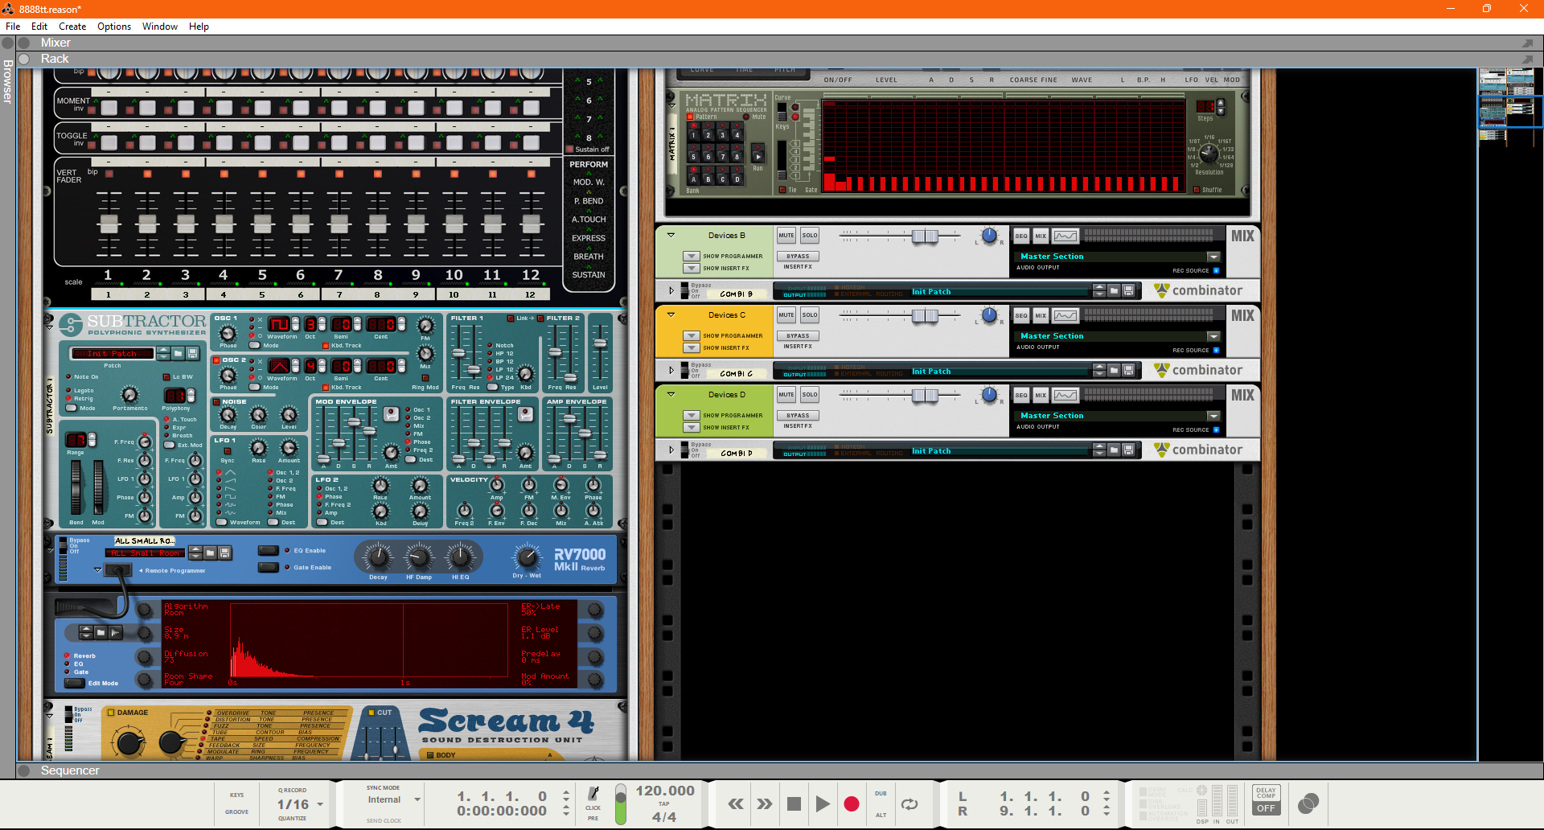The height and width of the screenshot is (830, 1544).
Task: Solo the Devices D mix channel
Action: click(809, 395)
